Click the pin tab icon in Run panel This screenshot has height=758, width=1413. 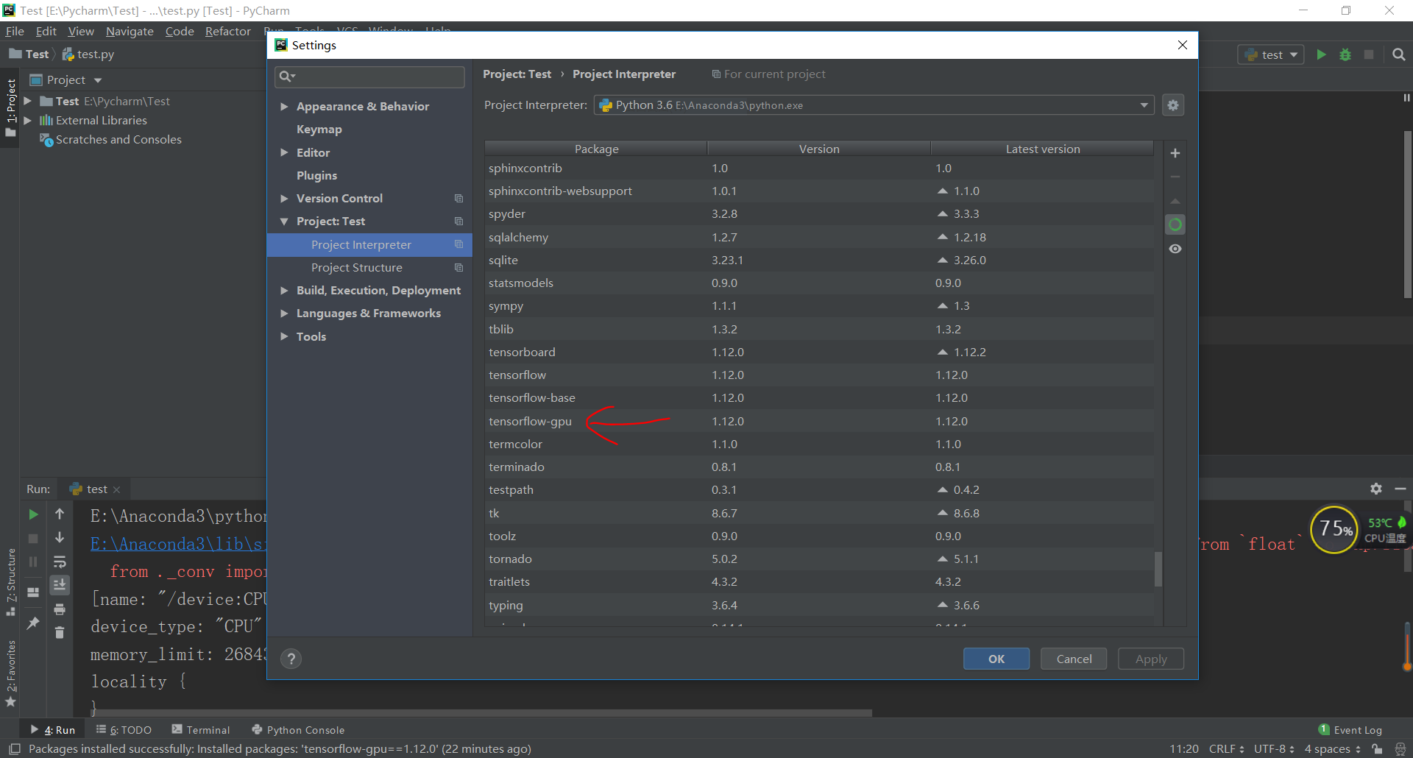tap(33, 623)
